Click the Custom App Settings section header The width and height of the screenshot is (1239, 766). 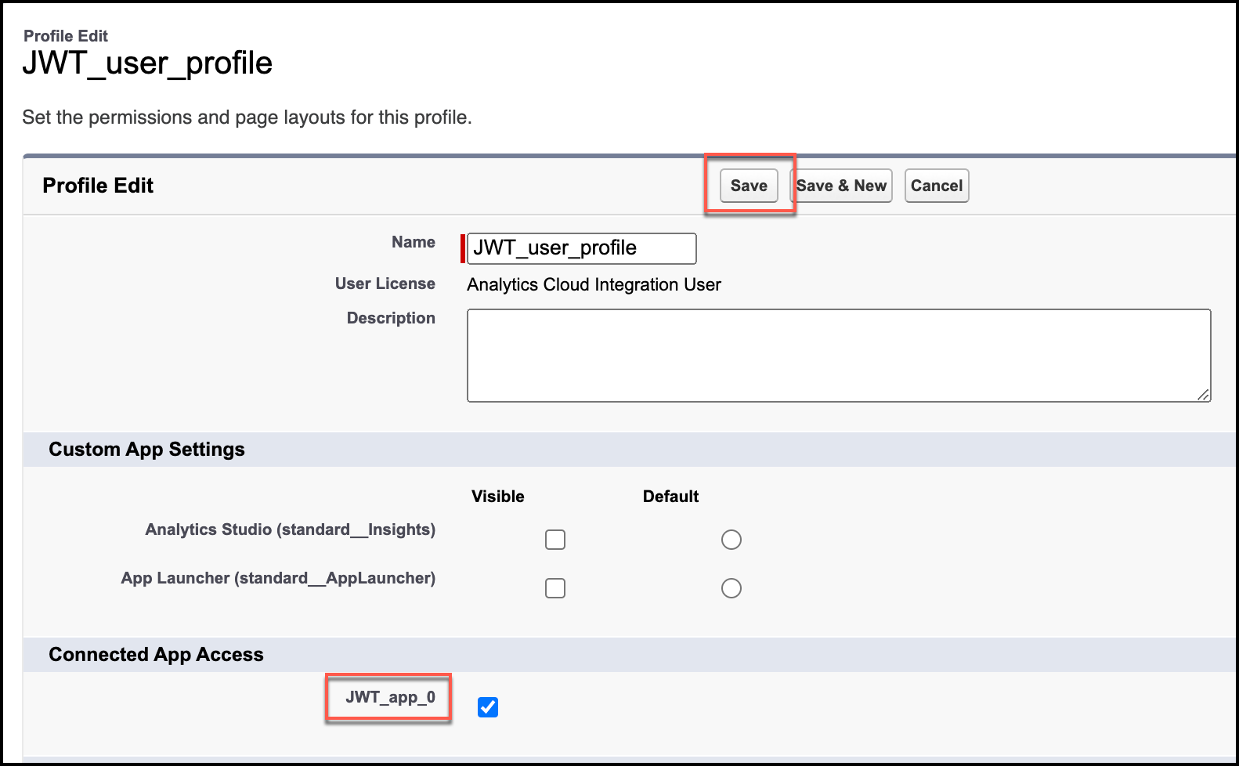coord(146,450)
